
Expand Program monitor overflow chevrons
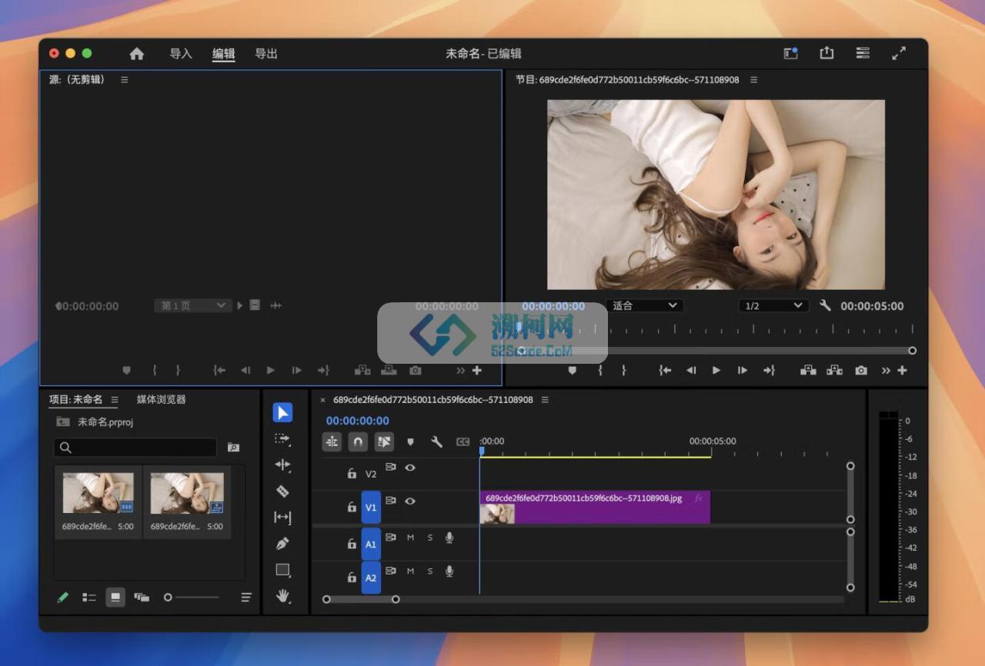pos(886,370)
